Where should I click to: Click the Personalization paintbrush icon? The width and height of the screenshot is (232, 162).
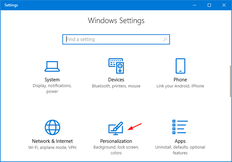tap(116, 128)
